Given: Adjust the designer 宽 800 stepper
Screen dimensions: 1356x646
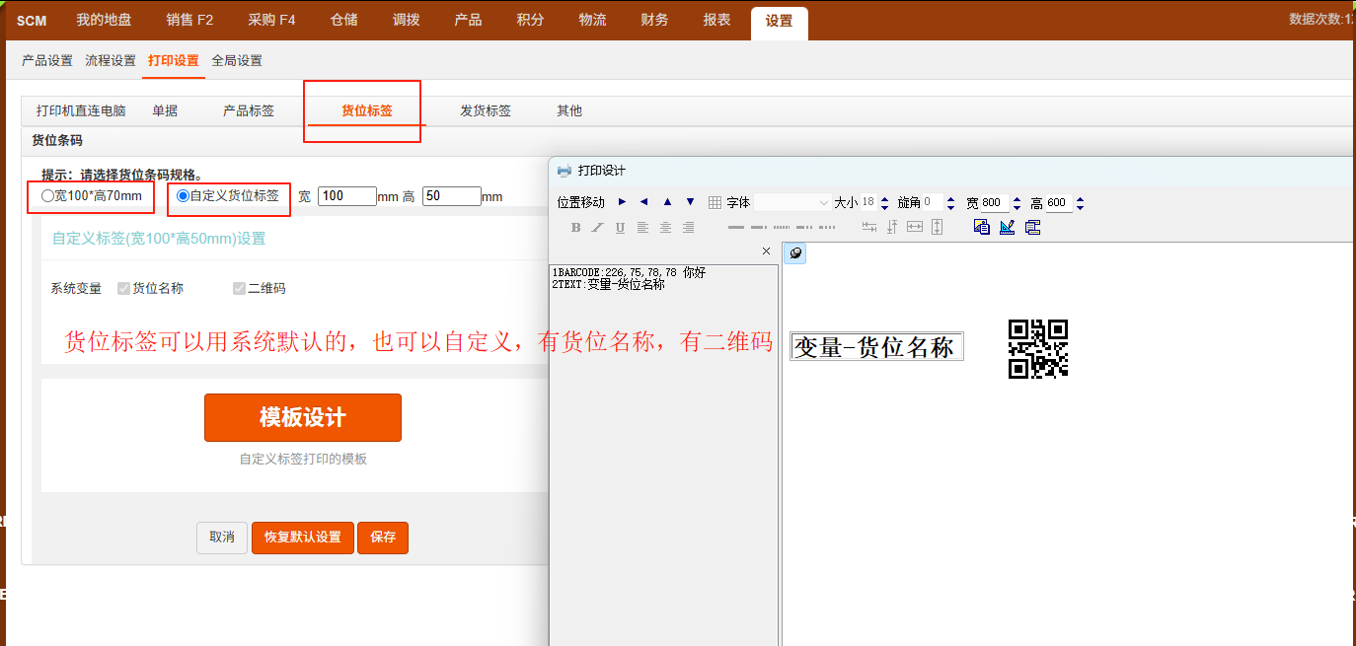Looking at the screenshot, I should (x=1017, y=202).
